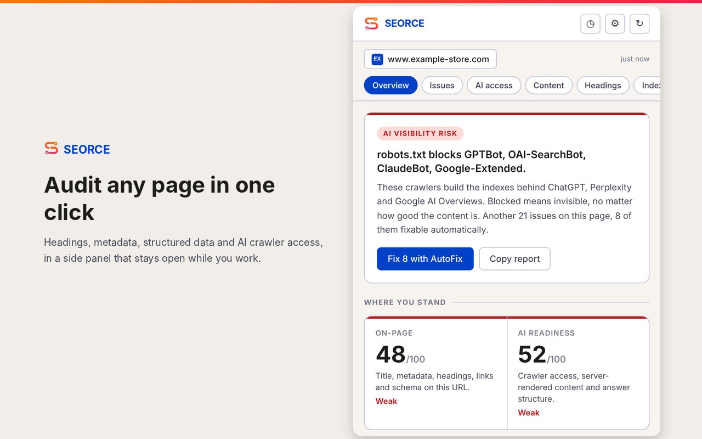
Task: Click the 52 AI readiness score value
Action: (x=532, y=354)
